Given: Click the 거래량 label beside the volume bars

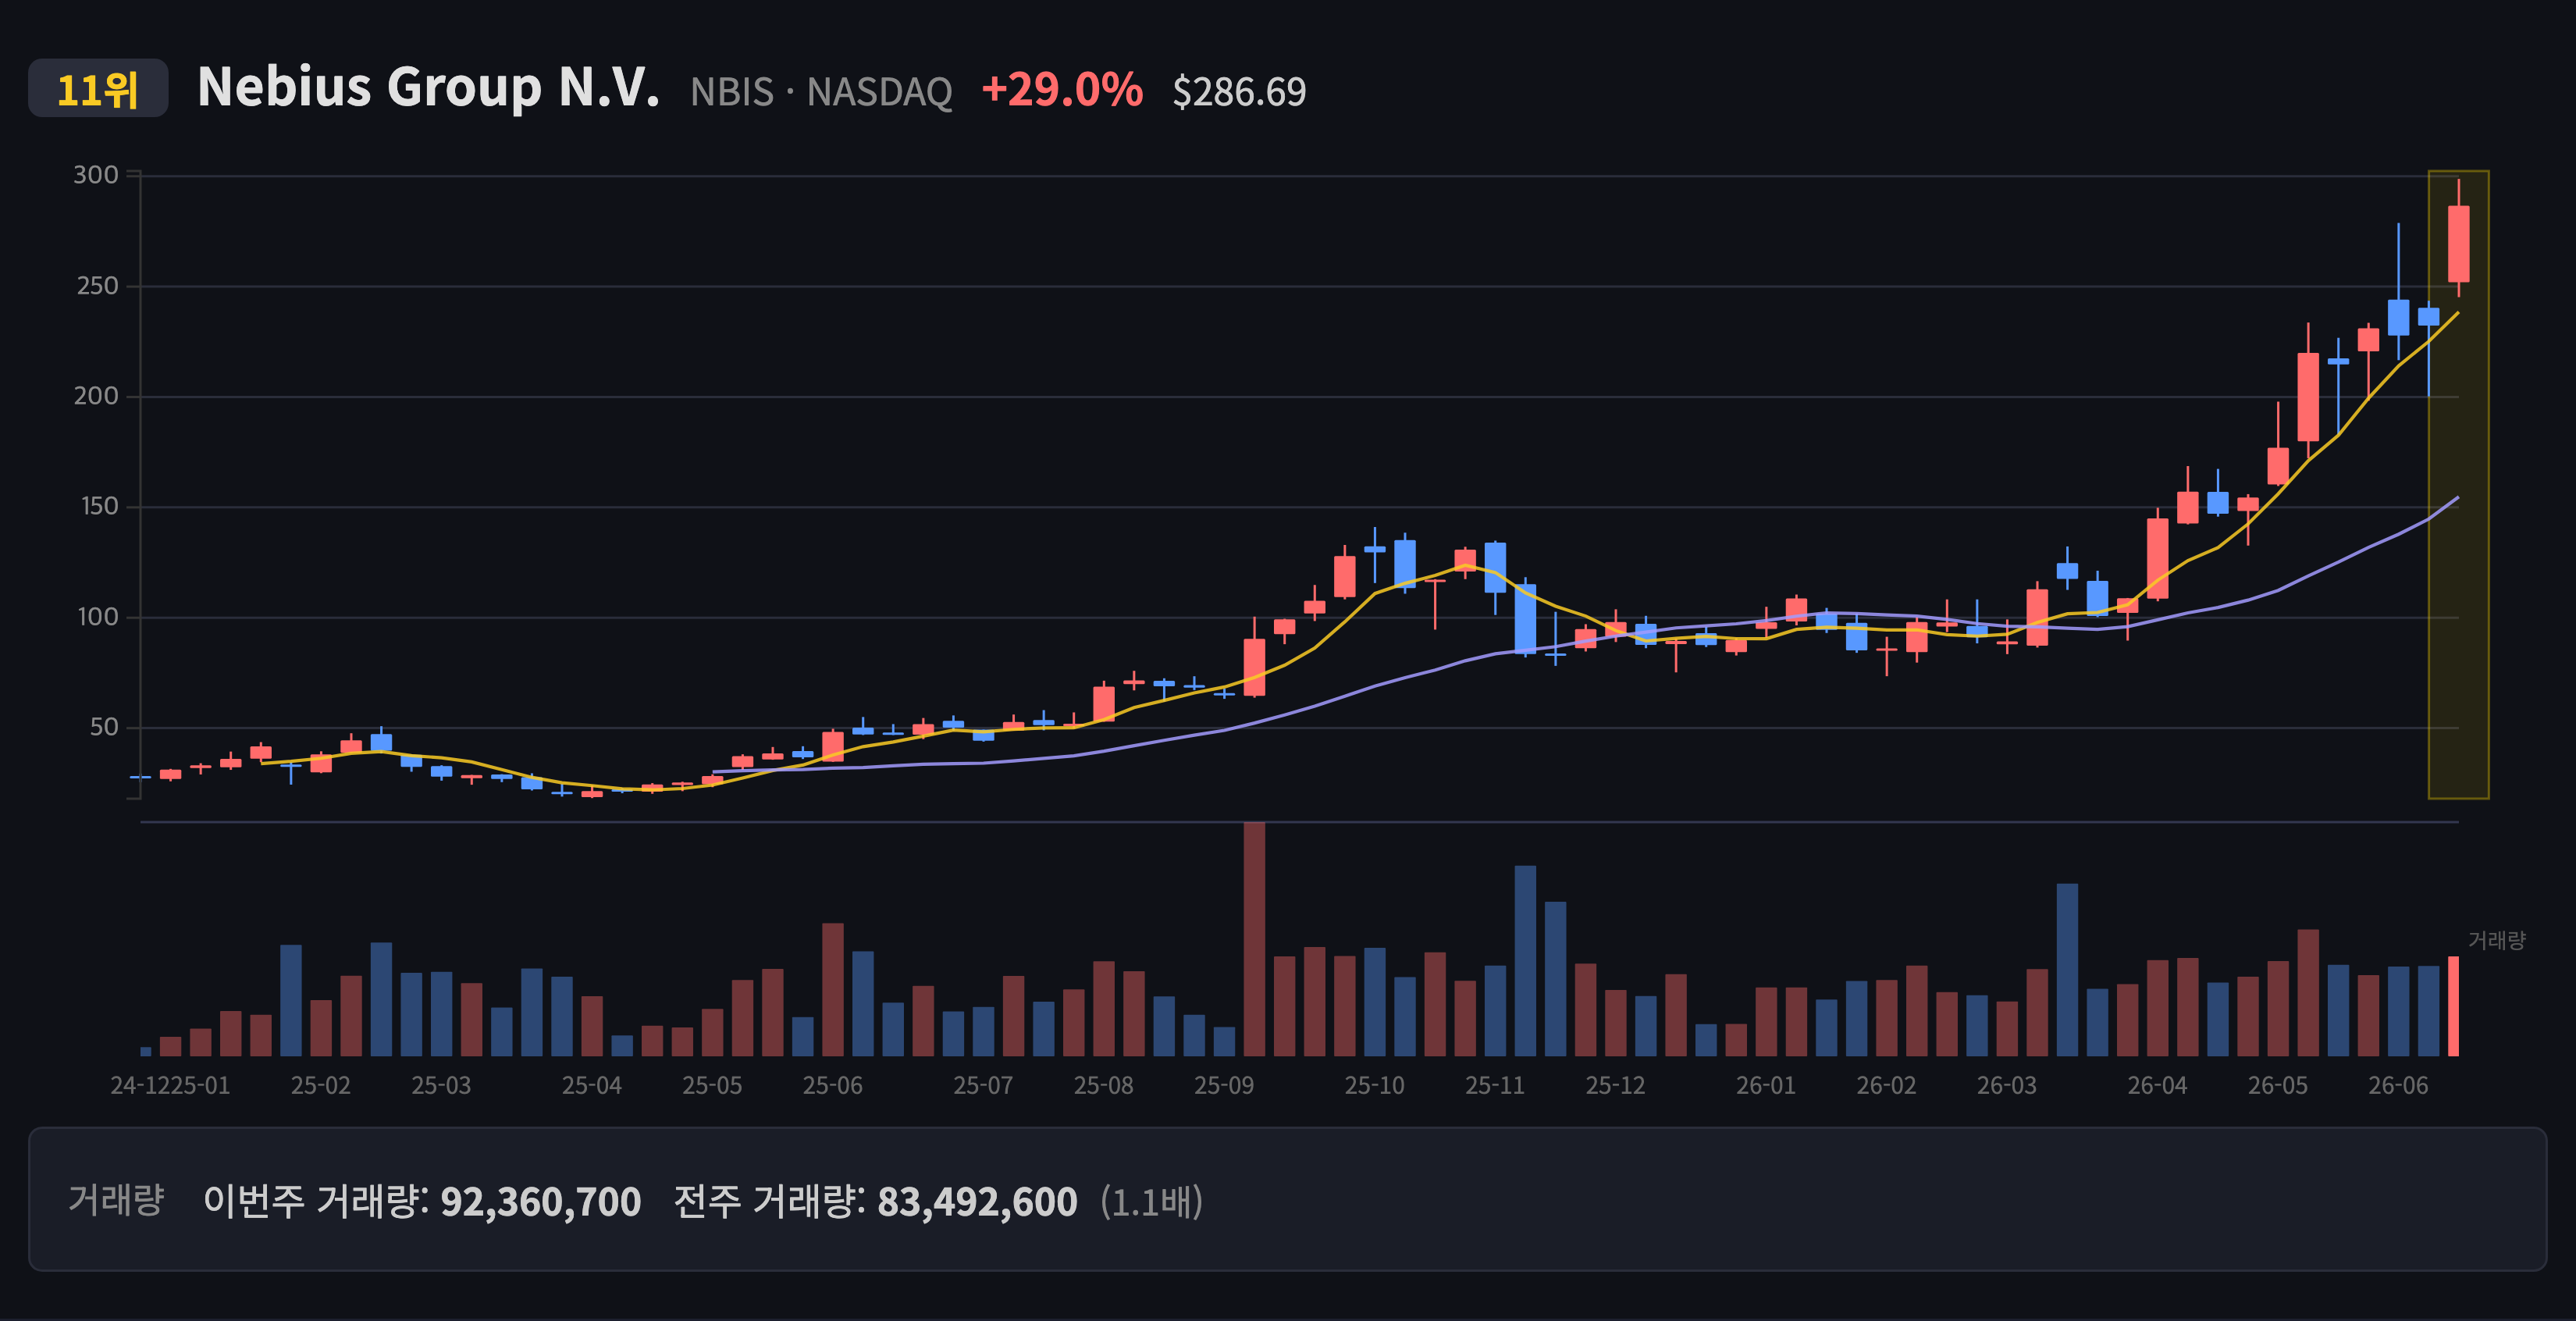Looking at the screenshot, I should pyautogui.click(x=2497, y=940).
